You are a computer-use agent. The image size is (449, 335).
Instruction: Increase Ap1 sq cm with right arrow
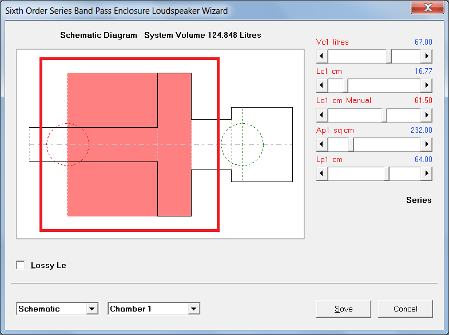[426, 144]
